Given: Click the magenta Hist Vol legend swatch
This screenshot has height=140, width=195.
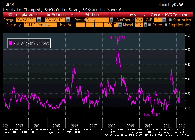Looking at the screenshot, I should 11,43.
